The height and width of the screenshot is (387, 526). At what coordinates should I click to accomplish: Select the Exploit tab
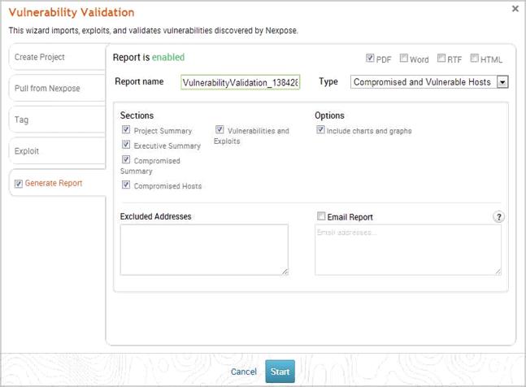(x=57, y=151)
